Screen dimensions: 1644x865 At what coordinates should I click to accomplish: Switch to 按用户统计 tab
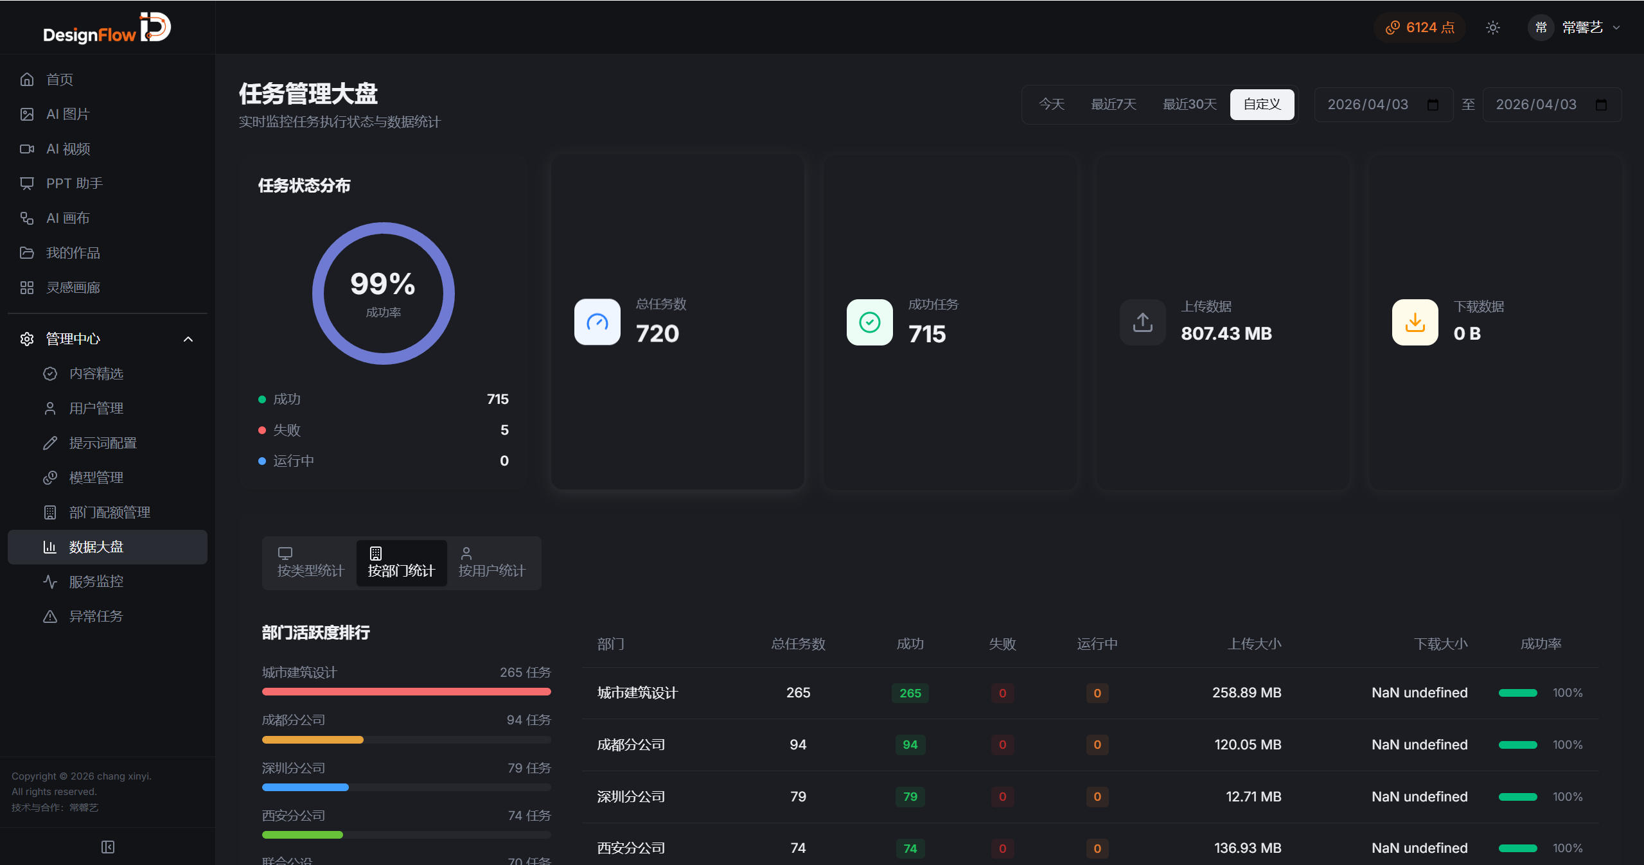click(491, 563)
